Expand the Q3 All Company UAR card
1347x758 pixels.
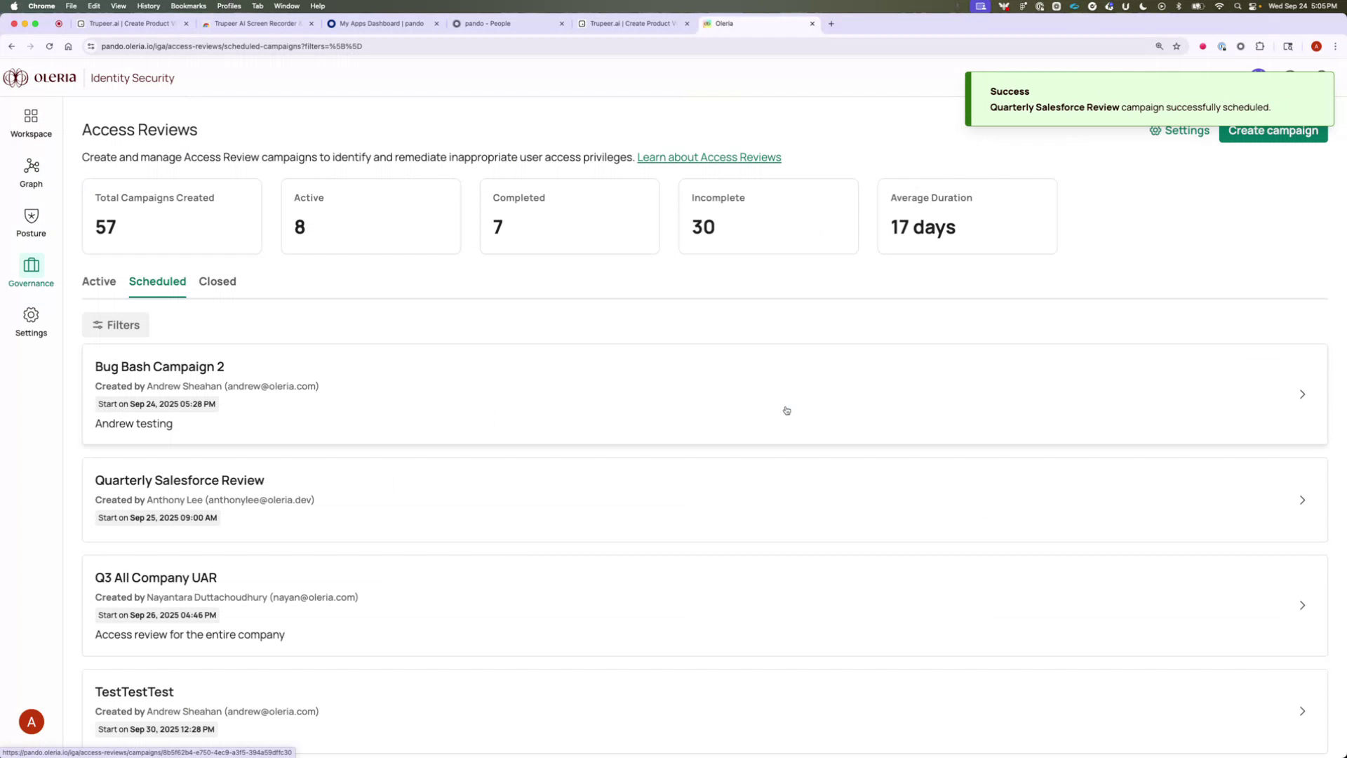point(1302,605)
